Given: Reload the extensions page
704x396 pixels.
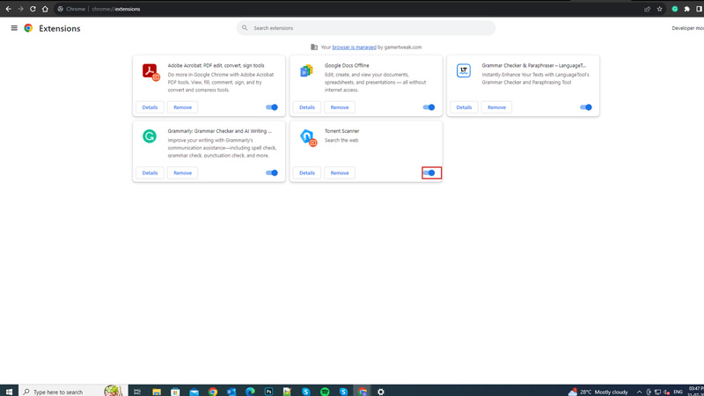Looking at the screenshot, I should [33, 9].
